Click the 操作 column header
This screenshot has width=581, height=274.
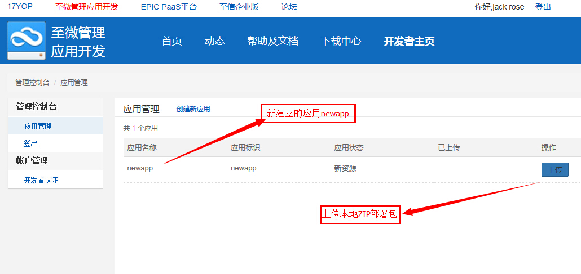coord(549,147)
